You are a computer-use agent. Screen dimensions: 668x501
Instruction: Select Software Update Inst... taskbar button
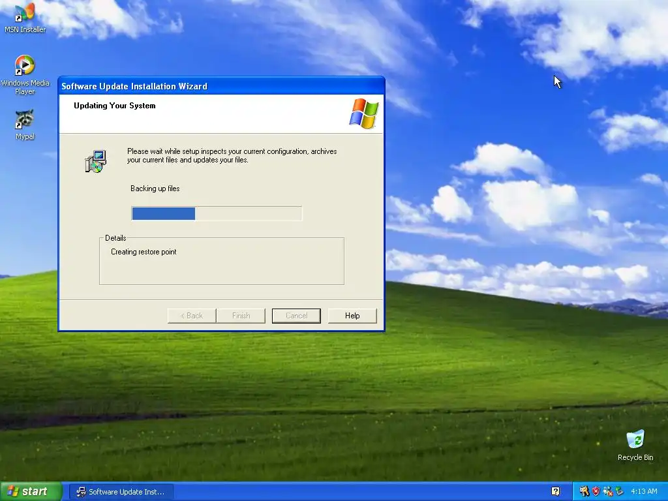point(121,492)
